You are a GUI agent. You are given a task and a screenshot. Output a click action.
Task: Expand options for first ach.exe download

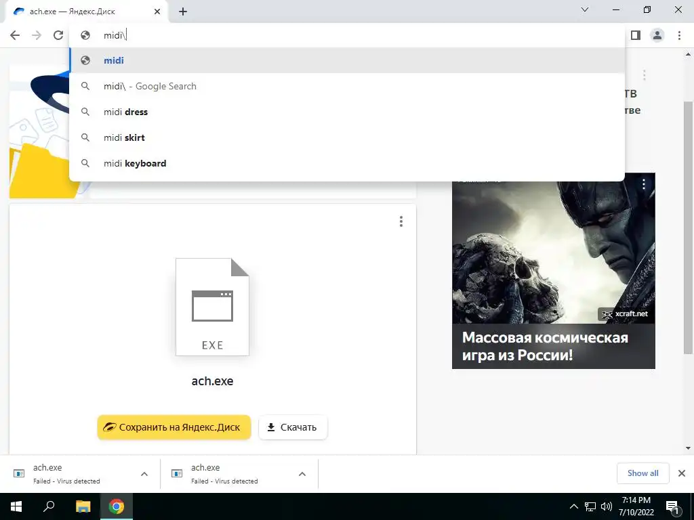click(144, 474)
